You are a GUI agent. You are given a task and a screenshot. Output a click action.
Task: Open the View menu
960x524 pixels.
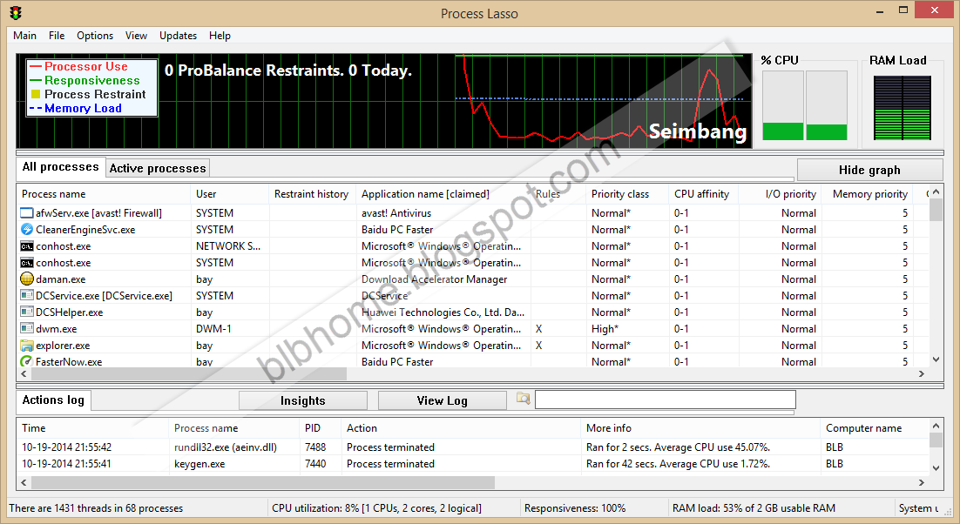(x=136, y=36)
